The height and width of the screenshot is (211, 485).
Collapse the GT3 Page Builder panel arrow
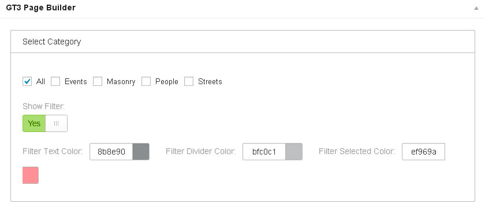coord(476,8)
